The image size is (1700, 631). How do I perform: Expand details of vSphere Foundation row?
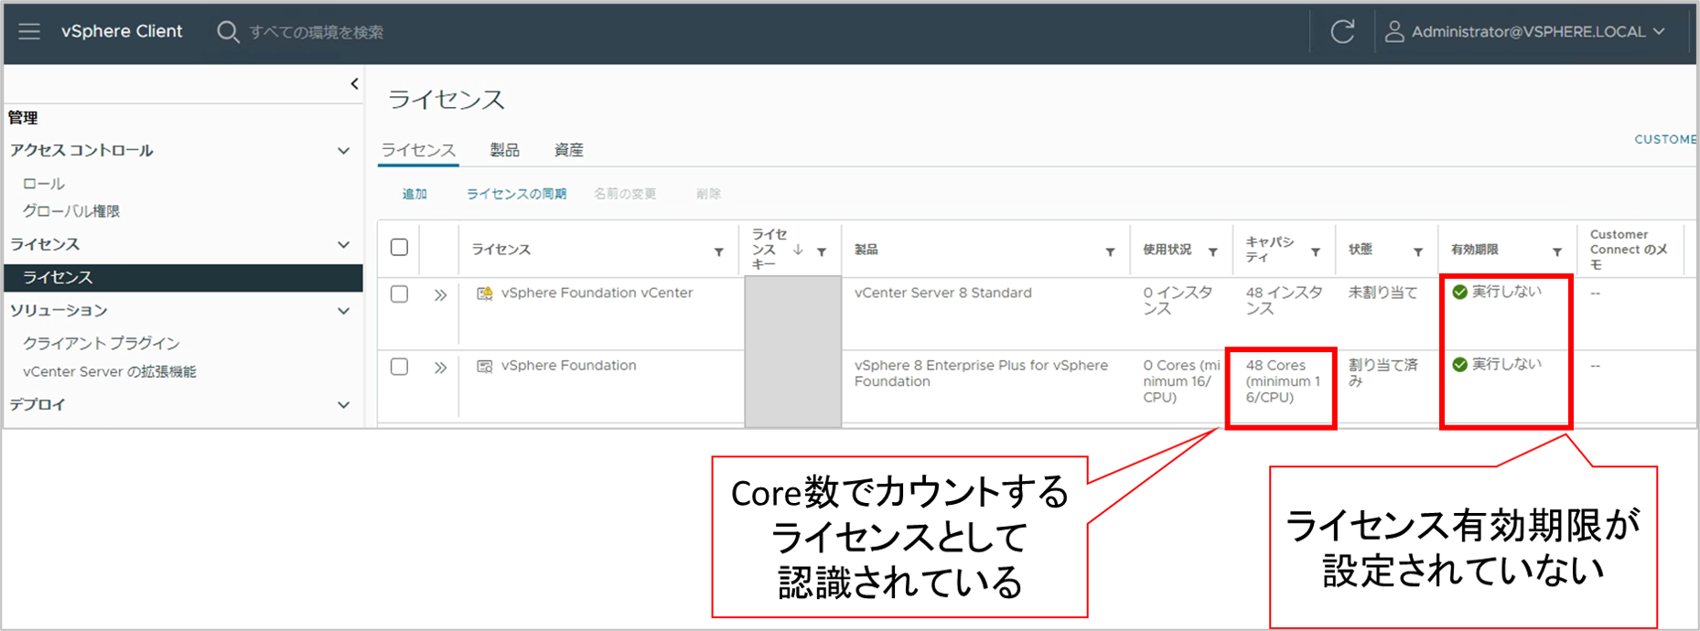coord(440,368)
